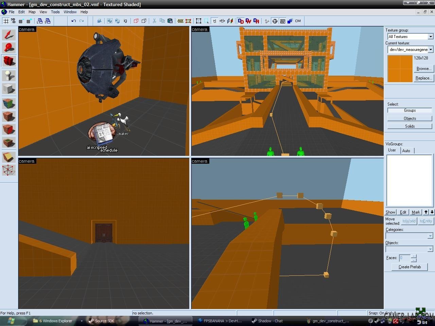
Task: Click the Load Window State icon
Action: (x=40, y=21)
